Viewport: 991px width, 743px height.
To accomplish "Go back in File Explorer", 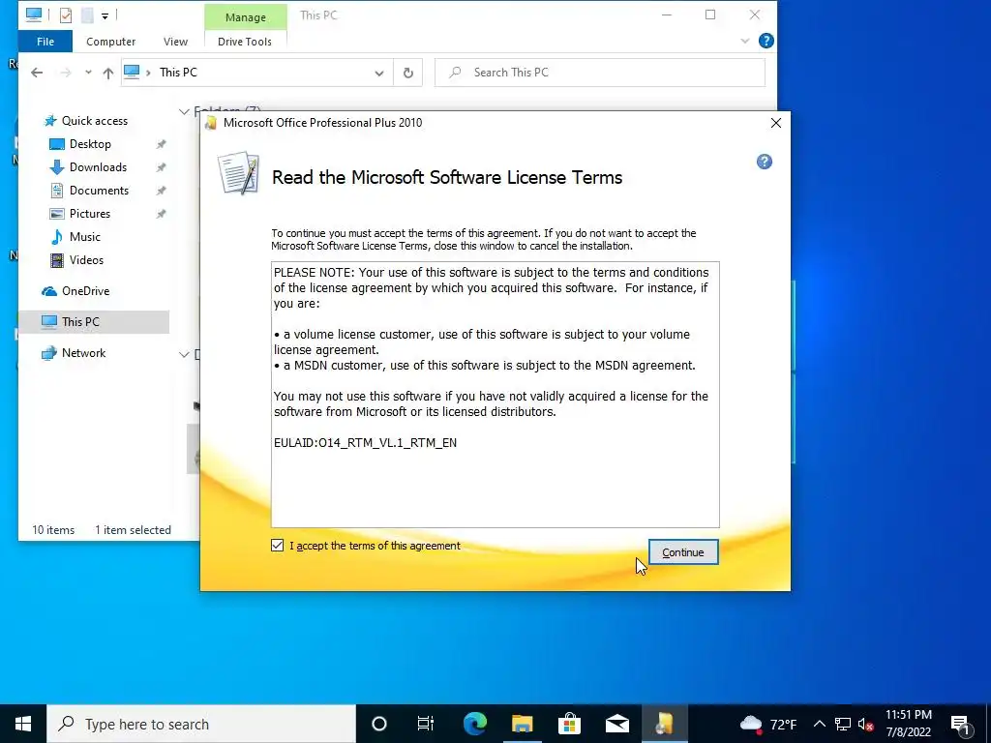I will 37,73.
